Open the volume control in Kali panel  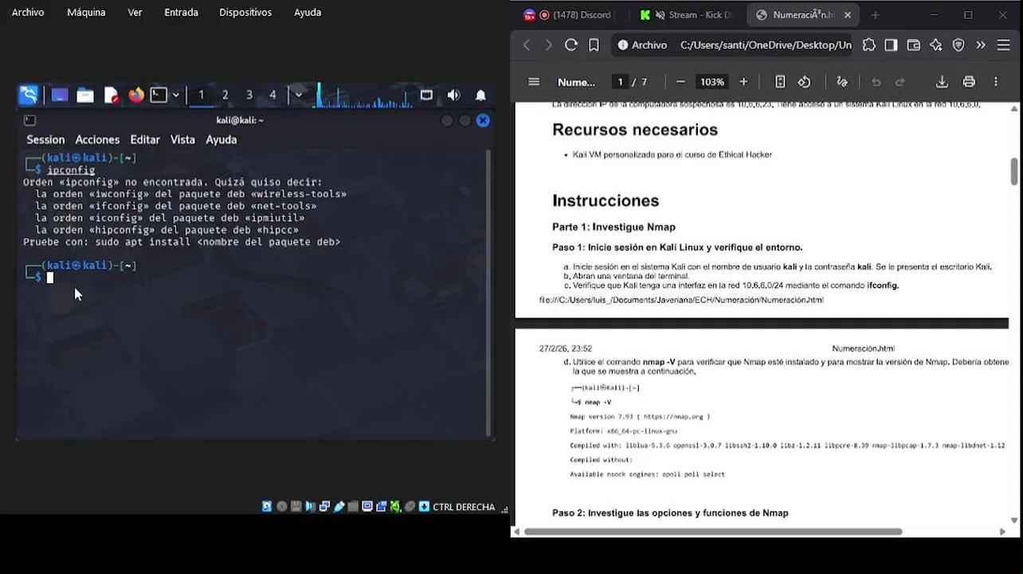(453, 95)
